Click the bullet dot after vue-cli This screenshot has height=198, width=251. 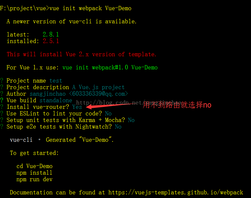[x=39, y=139]
